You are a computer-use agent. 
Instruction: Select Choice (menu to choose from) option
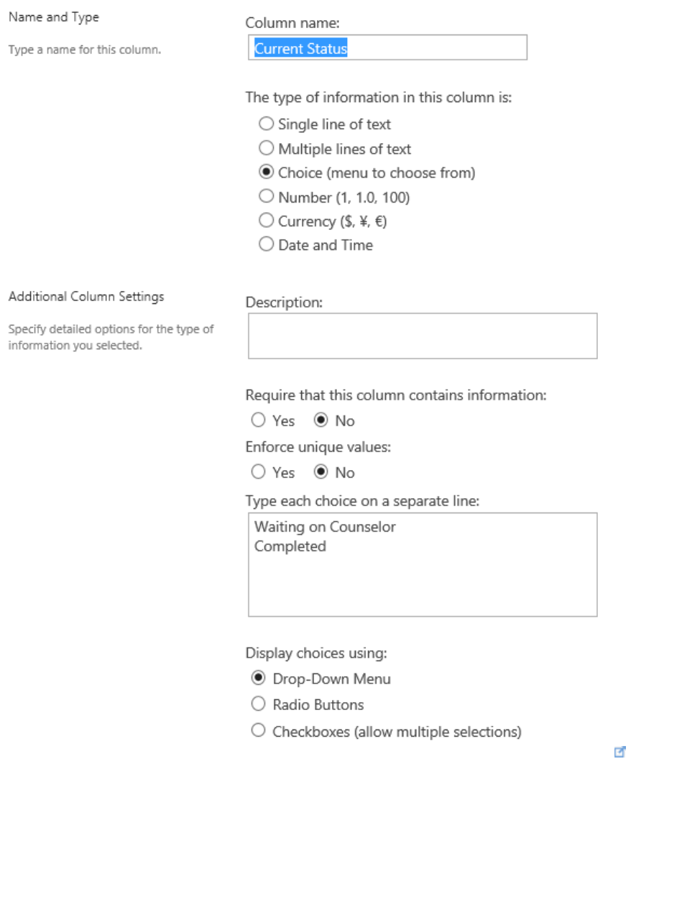point(267,172)
